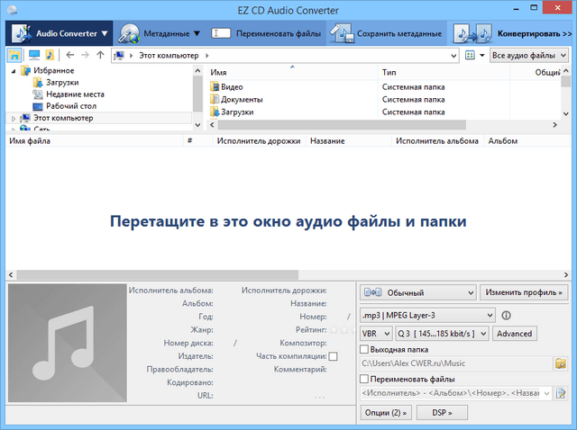Open the VBR bitrate mode dropdown

pos(375,334)
